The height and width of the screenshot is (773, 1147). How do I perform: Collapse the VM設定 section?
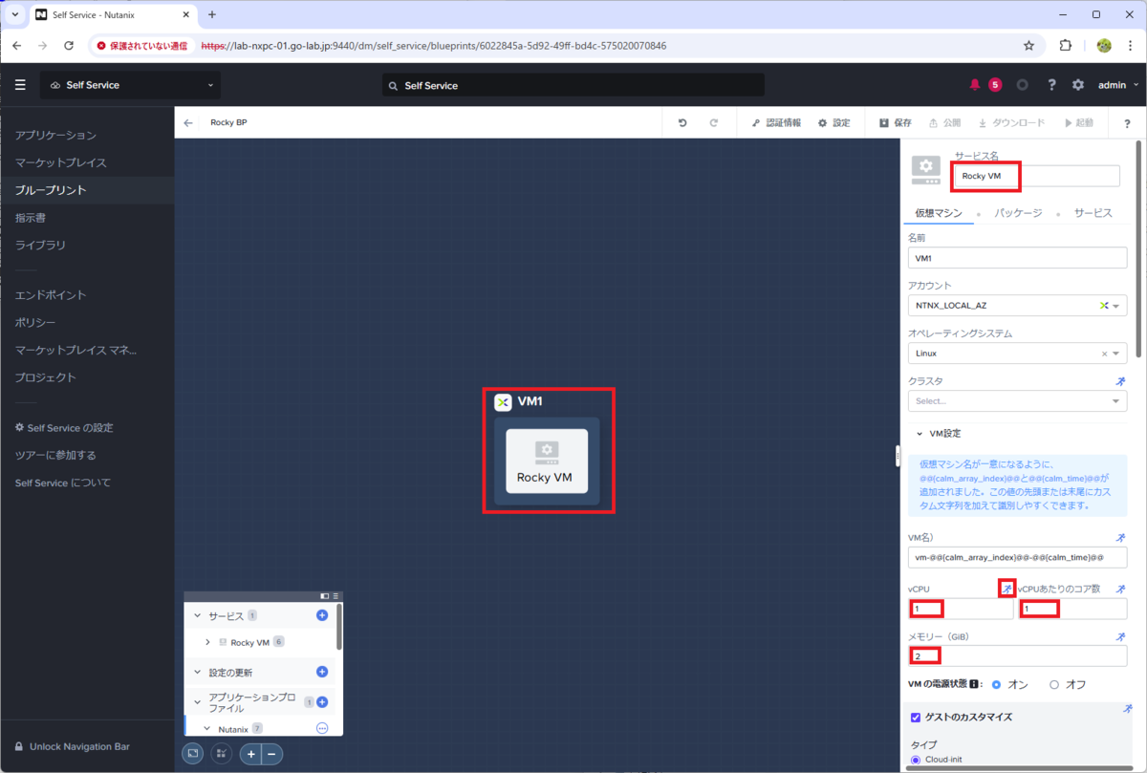click(x=920, y=433)
